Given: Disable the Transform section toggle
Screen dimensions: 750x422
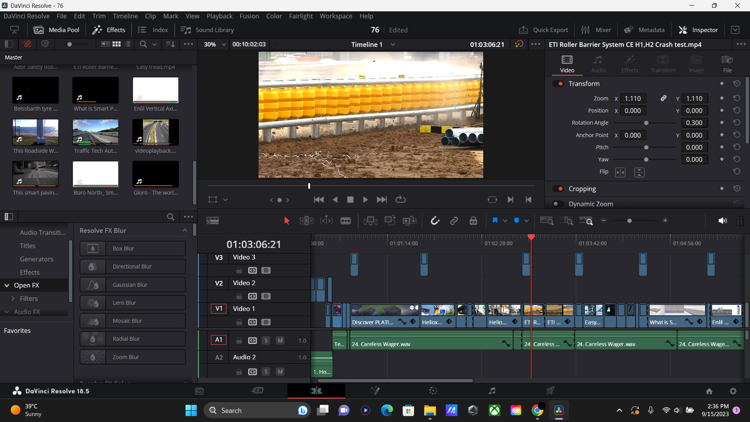Looking at the screenshot, I should coord(559,84).
